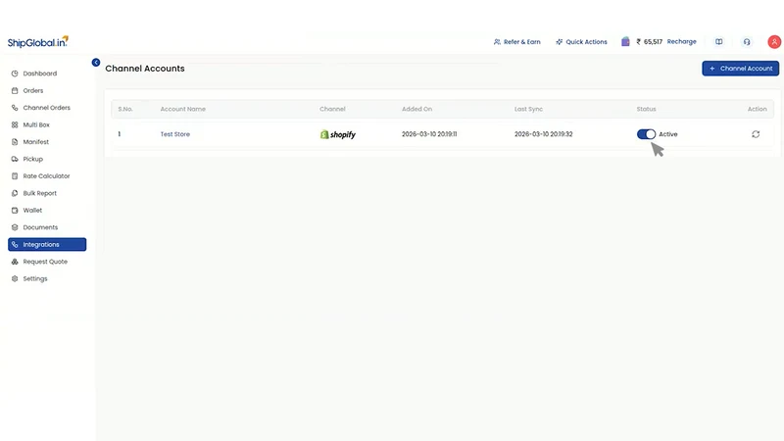Image resolution: width=784 pixels, height=441 pixels.
Task: Click the Channel Accounts heading
Action: coord(145,69)
